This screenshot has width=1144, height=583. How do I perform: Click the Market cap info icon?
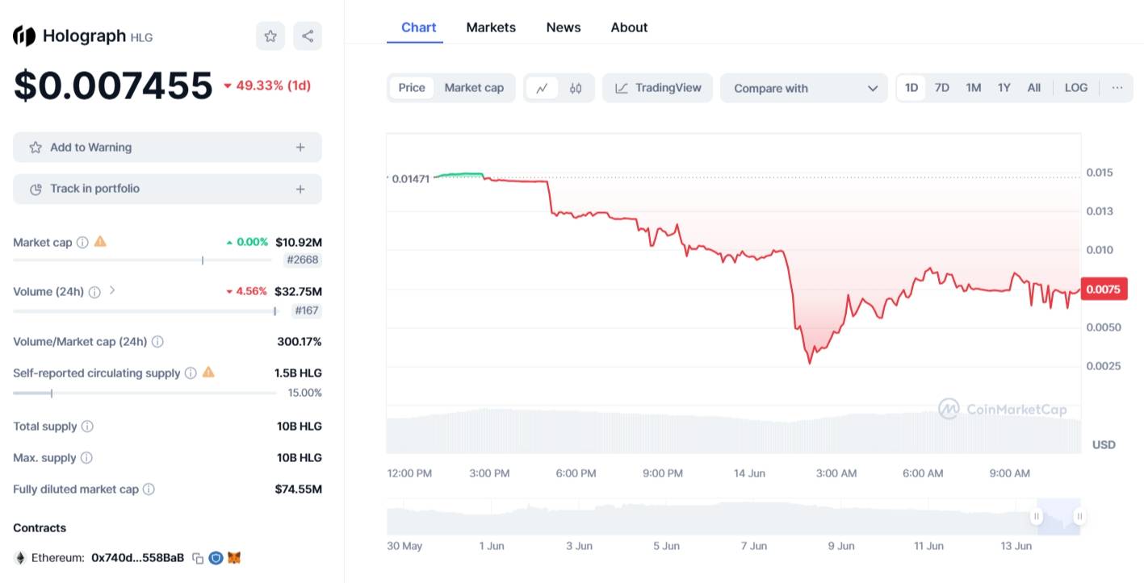(82, 242)
